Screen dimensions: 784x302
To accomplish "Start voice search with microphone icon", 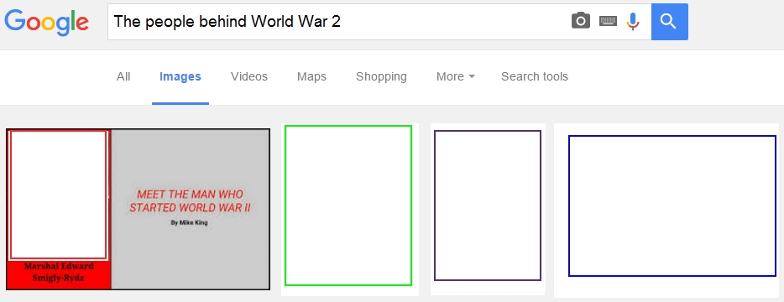I will pyautogui.click(x=633, y=21).
